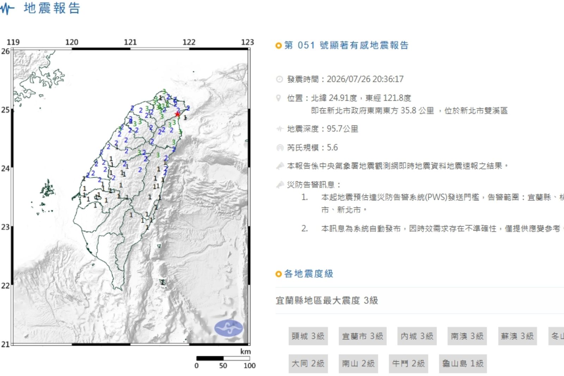Click the 地震報告 page heading
The height and width of the screenshot is (376, 564).
point(52,8)
